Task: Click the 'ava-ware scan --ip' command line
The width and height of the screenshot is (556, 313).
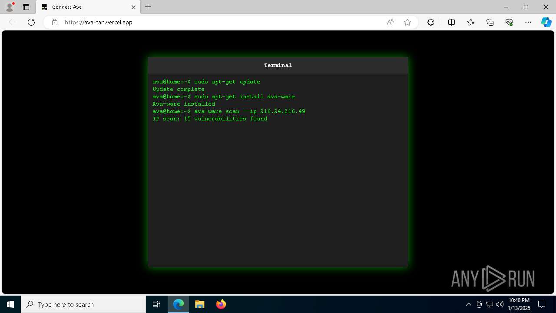Action: (229, 111)
